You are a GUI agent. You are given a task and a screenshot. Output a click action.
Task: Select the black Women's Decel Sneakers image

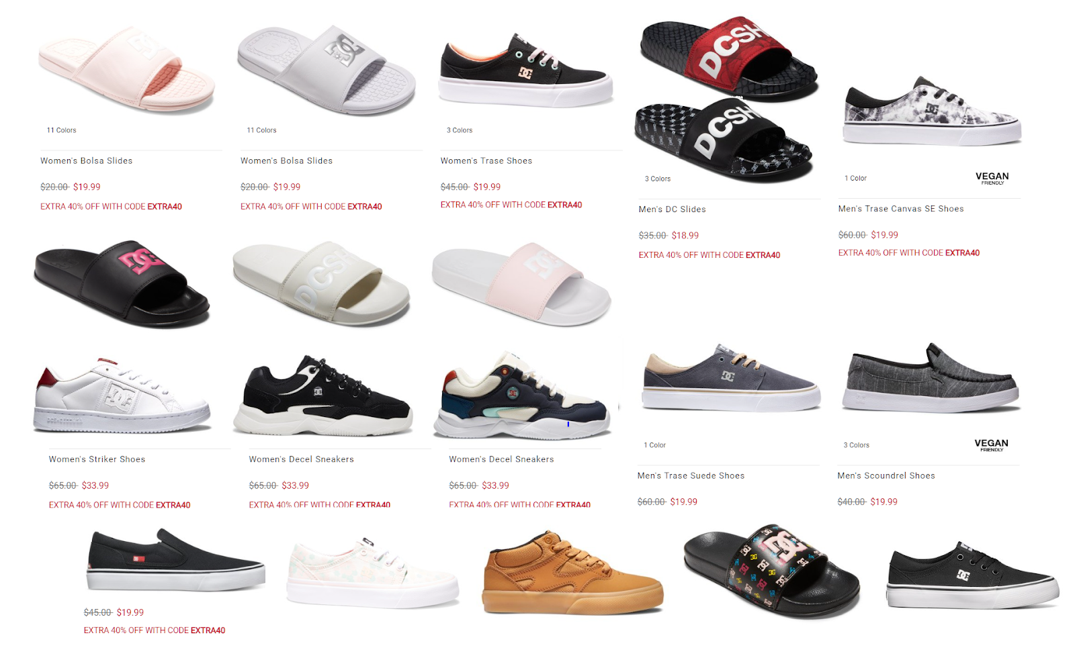(x=323, y=396)
